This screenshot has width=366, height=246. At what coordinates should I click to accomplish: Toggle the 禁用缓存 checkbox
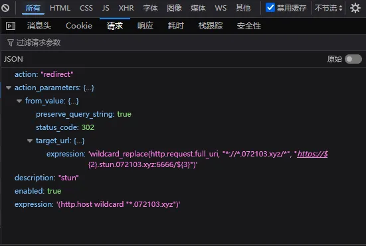click(x=270, y=7)
